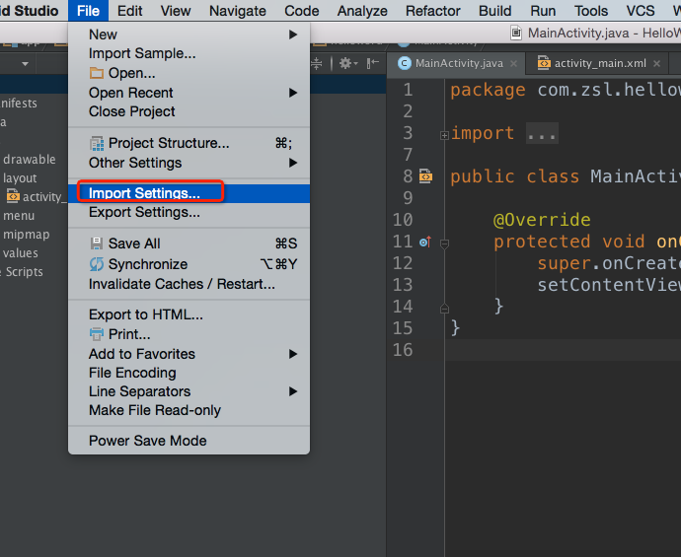Expand Other Settings submenu
The width and height of the screenshot is (681, 557).
click(x=189, y=163)
